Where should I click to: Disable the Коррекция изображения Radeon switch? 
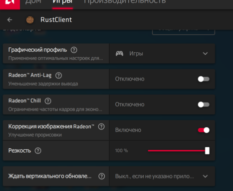[204, 130]
